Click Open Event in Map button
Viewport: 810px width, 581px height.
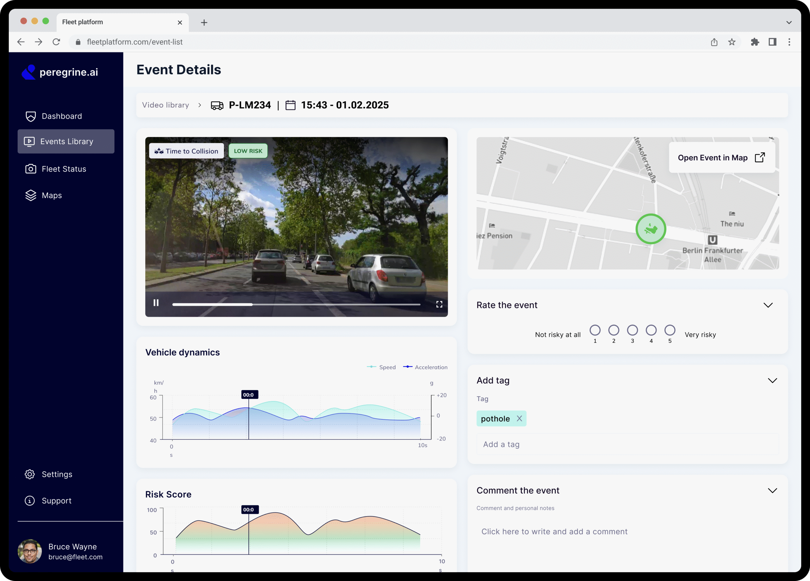pos(721,158)
